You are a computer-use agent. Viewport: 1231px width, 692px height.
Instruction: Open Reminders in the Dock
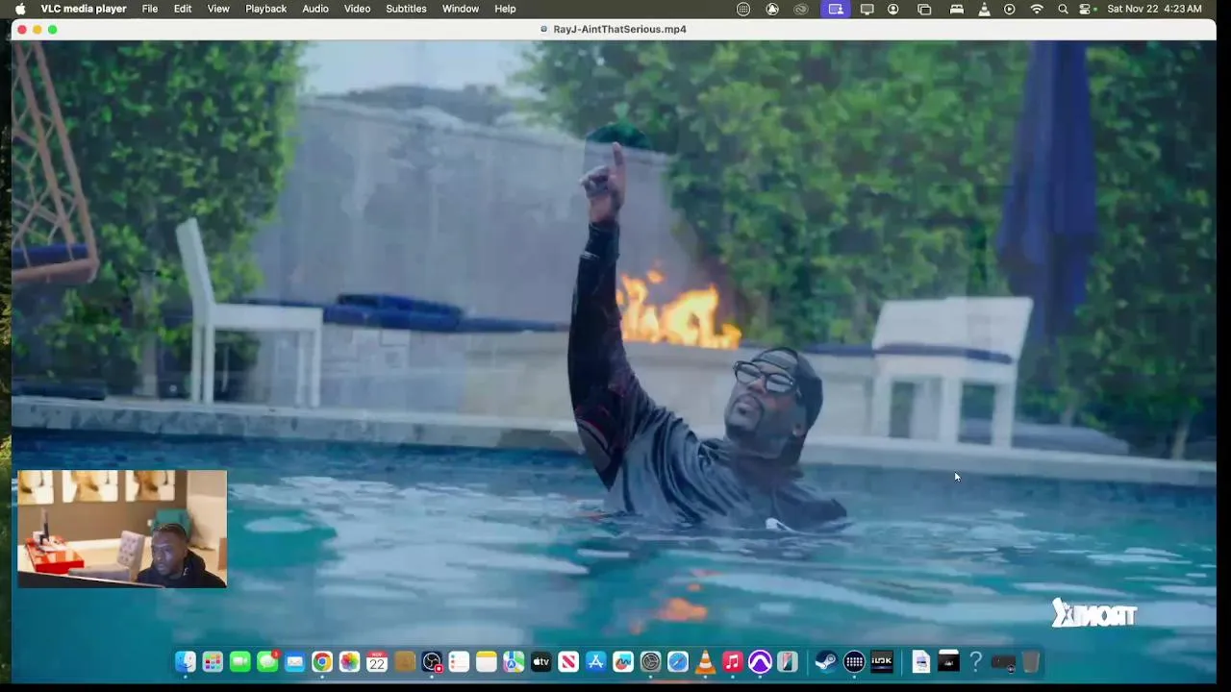click(459, 661)
